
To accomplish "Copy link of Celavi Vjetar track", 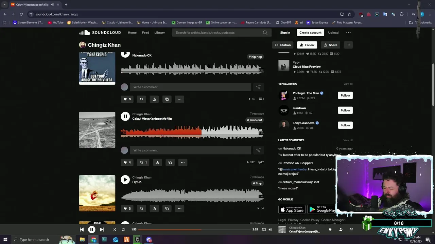I will [170, 162].
